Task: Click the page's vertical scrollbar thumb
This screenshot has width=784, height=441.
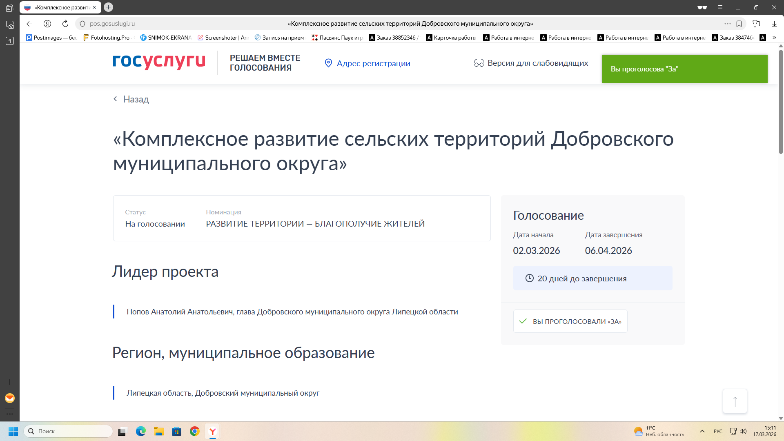Action: pyautogui.click(x=781, y=102)
